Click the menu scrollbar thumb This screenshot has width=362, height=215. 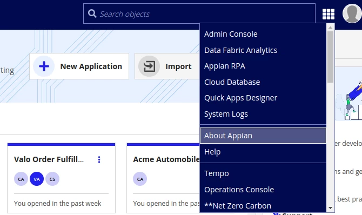pos(330,57)
